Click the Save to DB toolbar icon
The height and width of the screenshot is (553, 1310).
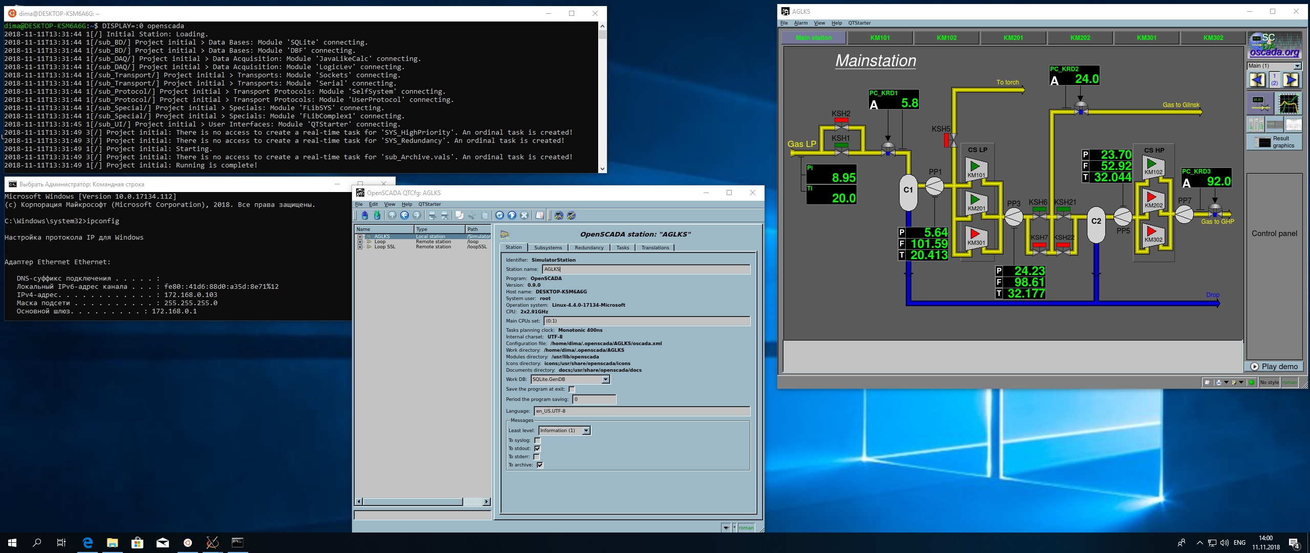377,216
